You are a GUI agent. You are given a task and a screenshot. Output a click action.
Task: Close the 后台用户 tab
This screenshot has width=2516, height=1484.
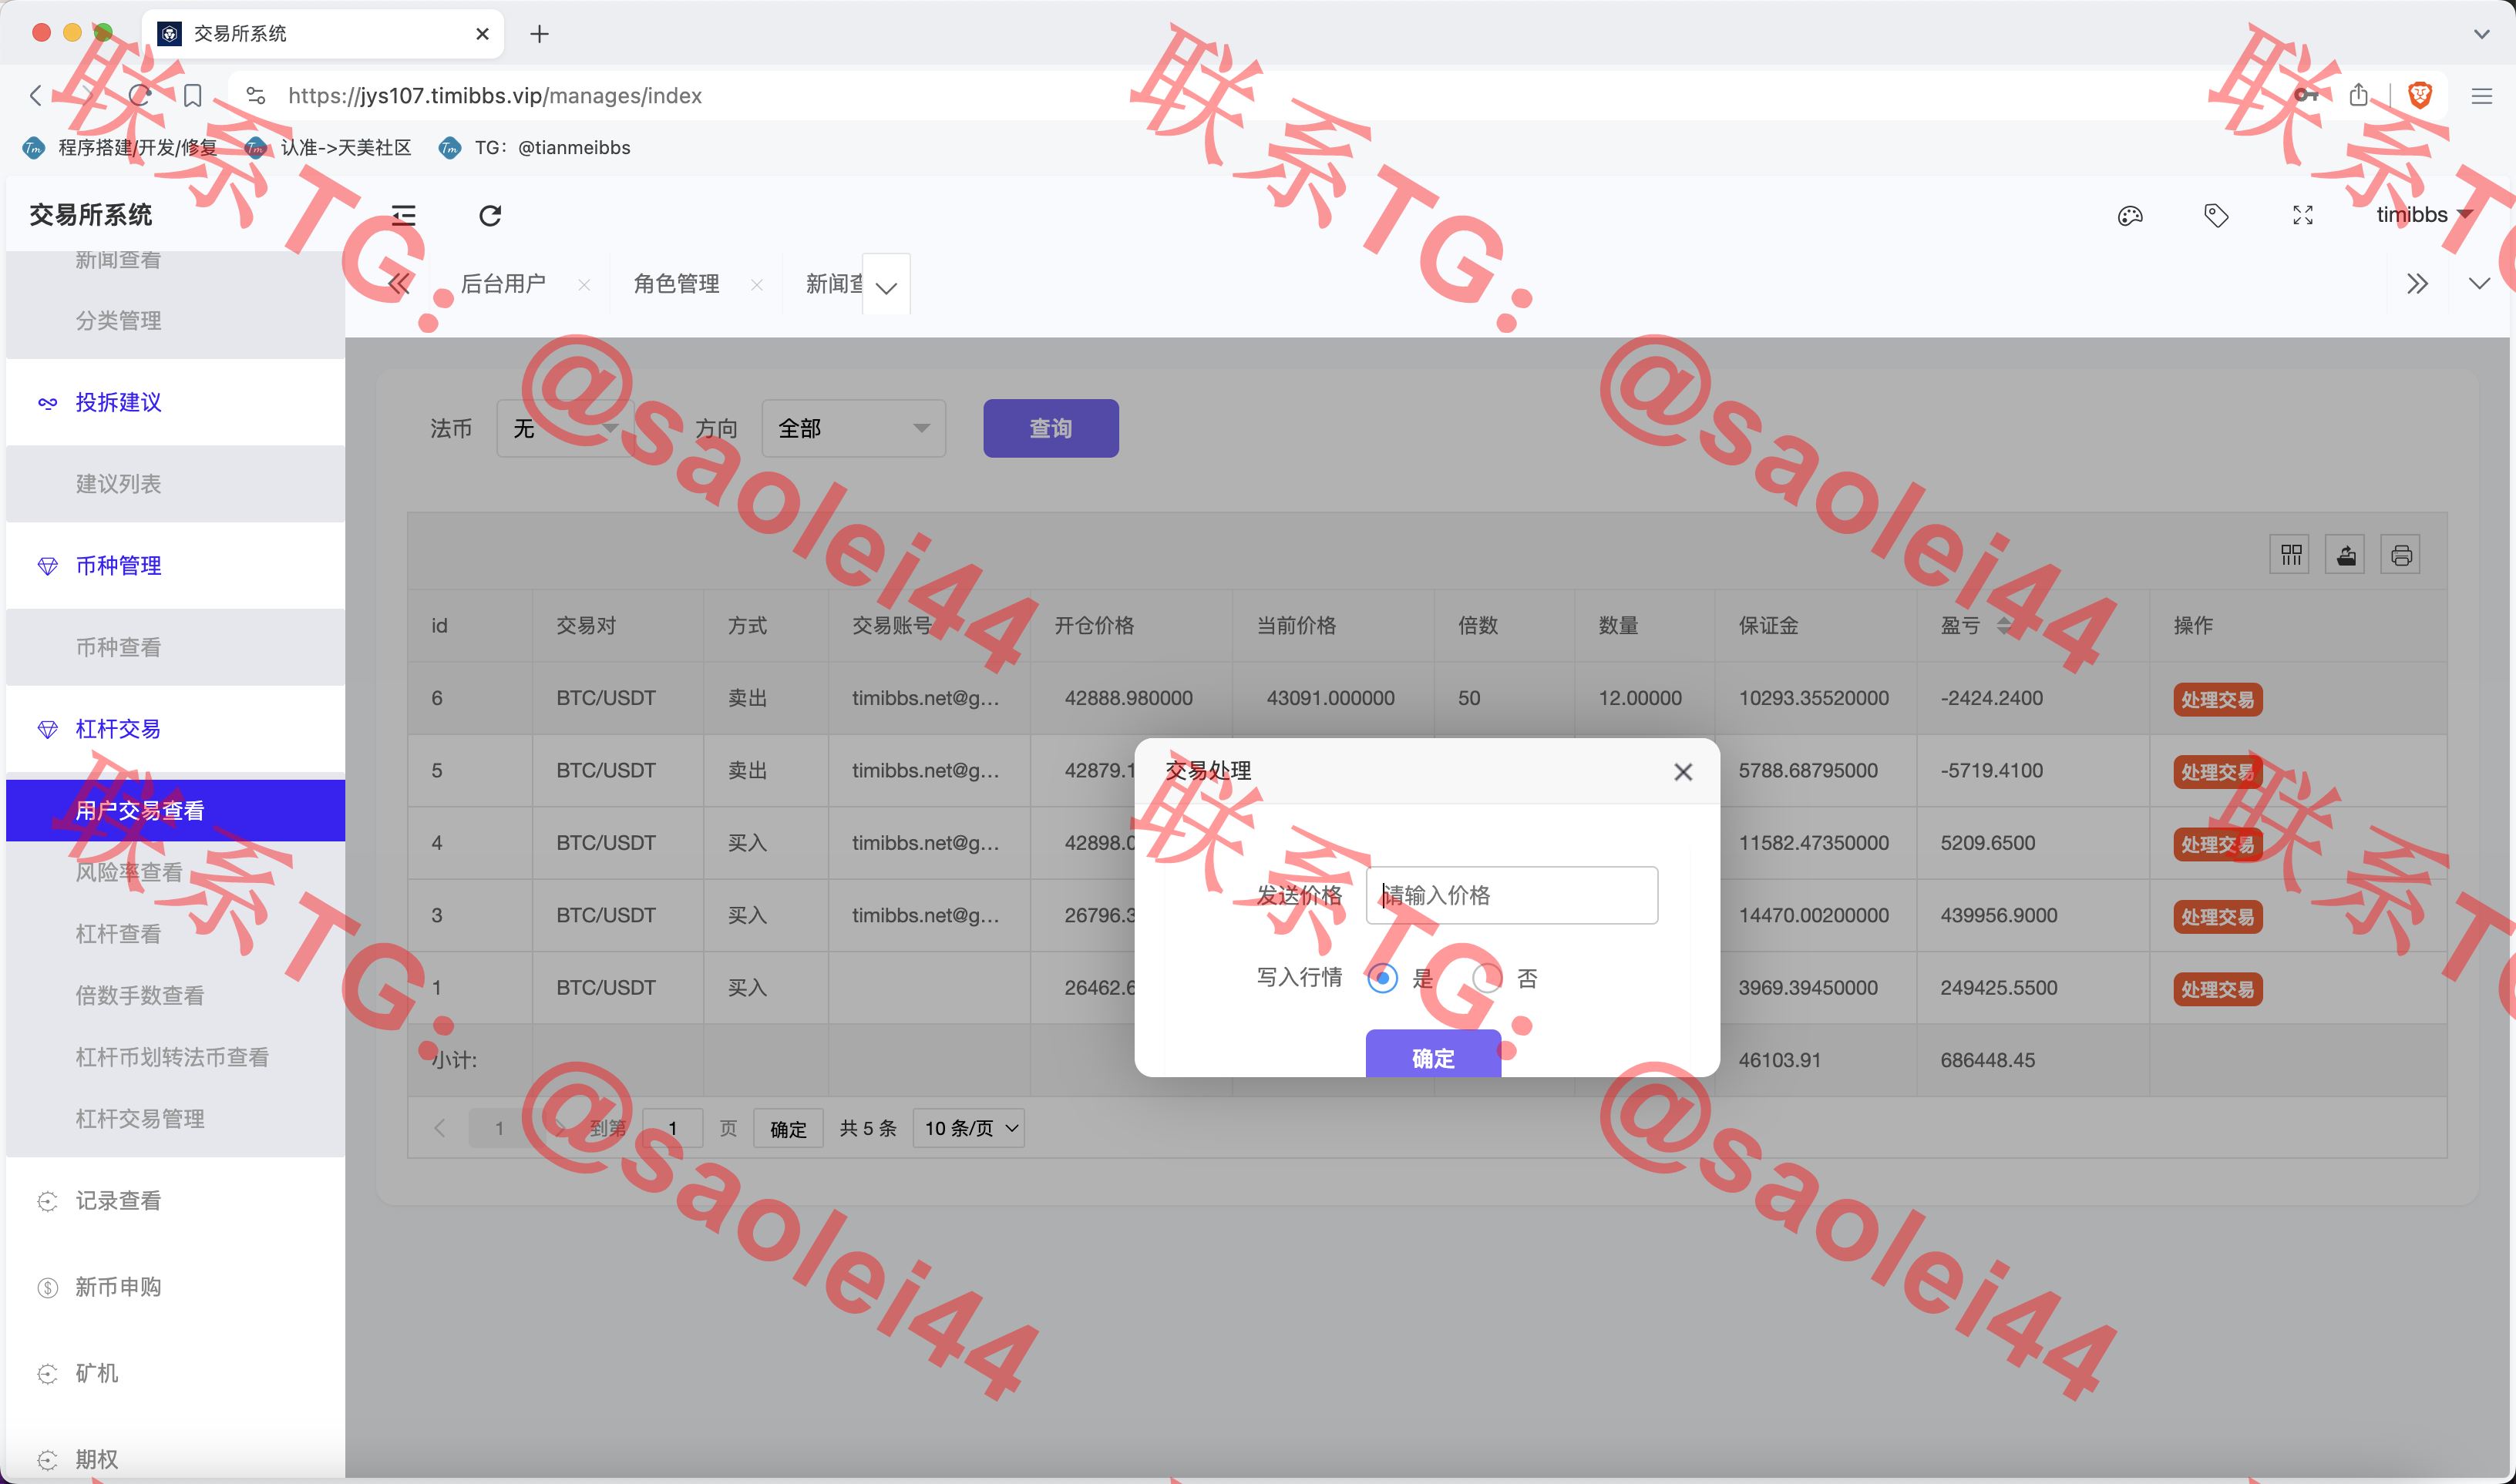coord(584,285)
